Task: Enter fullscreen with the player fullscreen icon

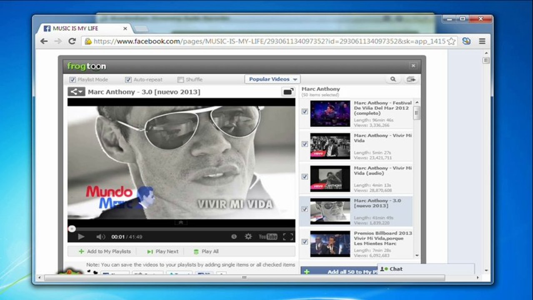Action: pyautogui.click(x=288, y=237)
